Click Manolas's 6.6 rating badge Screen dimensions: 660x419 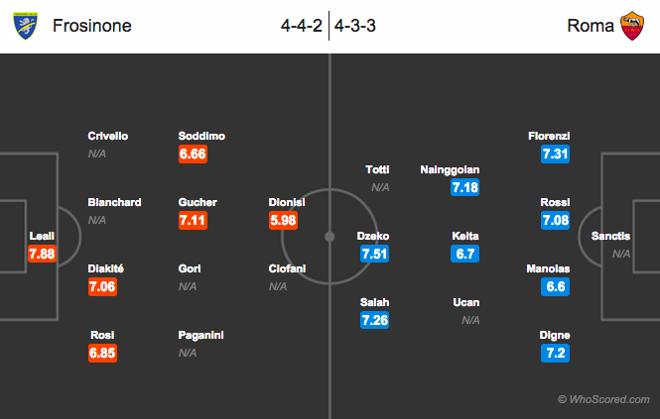tap(555, 286)
